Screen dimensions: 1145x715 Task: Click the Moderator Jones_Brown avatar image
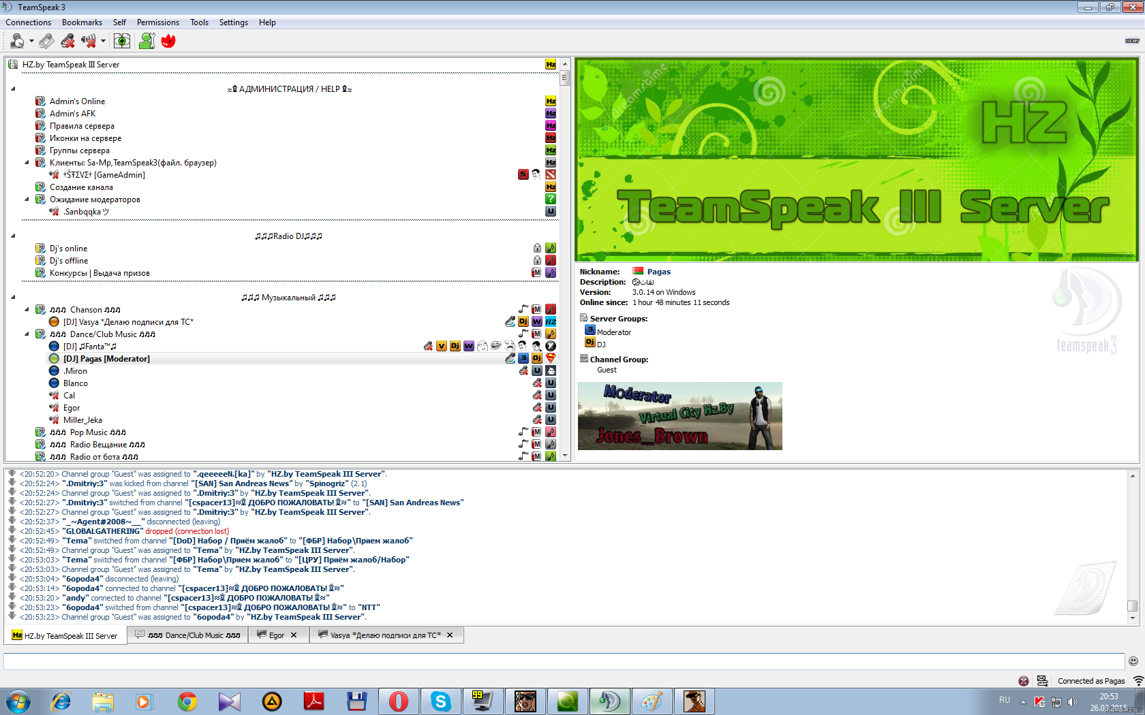click(x=680, y=416)
